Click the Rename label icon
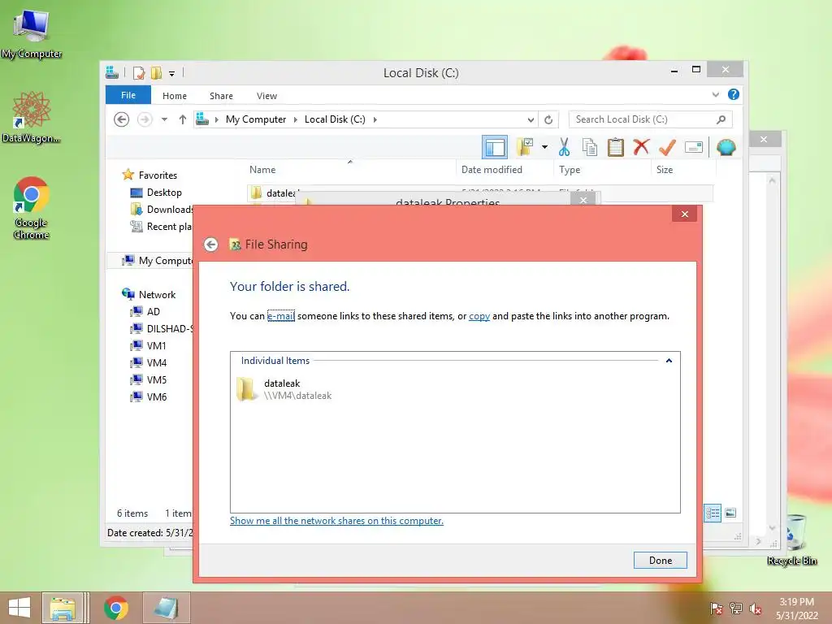Viewport: 832px width, 624px height. (694, 147)
